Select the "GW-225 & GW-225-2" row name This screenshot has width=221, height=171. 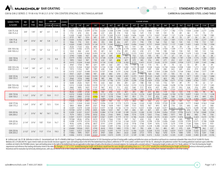tap(13, 123)
